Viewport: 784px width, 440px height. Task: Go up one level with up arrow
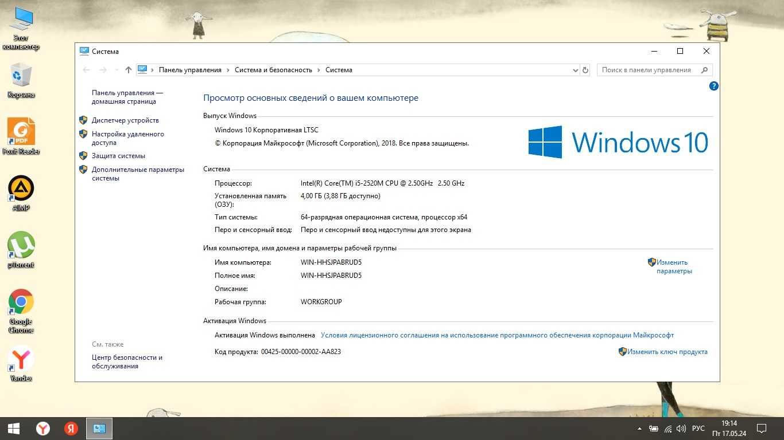[x=129, y=70]
